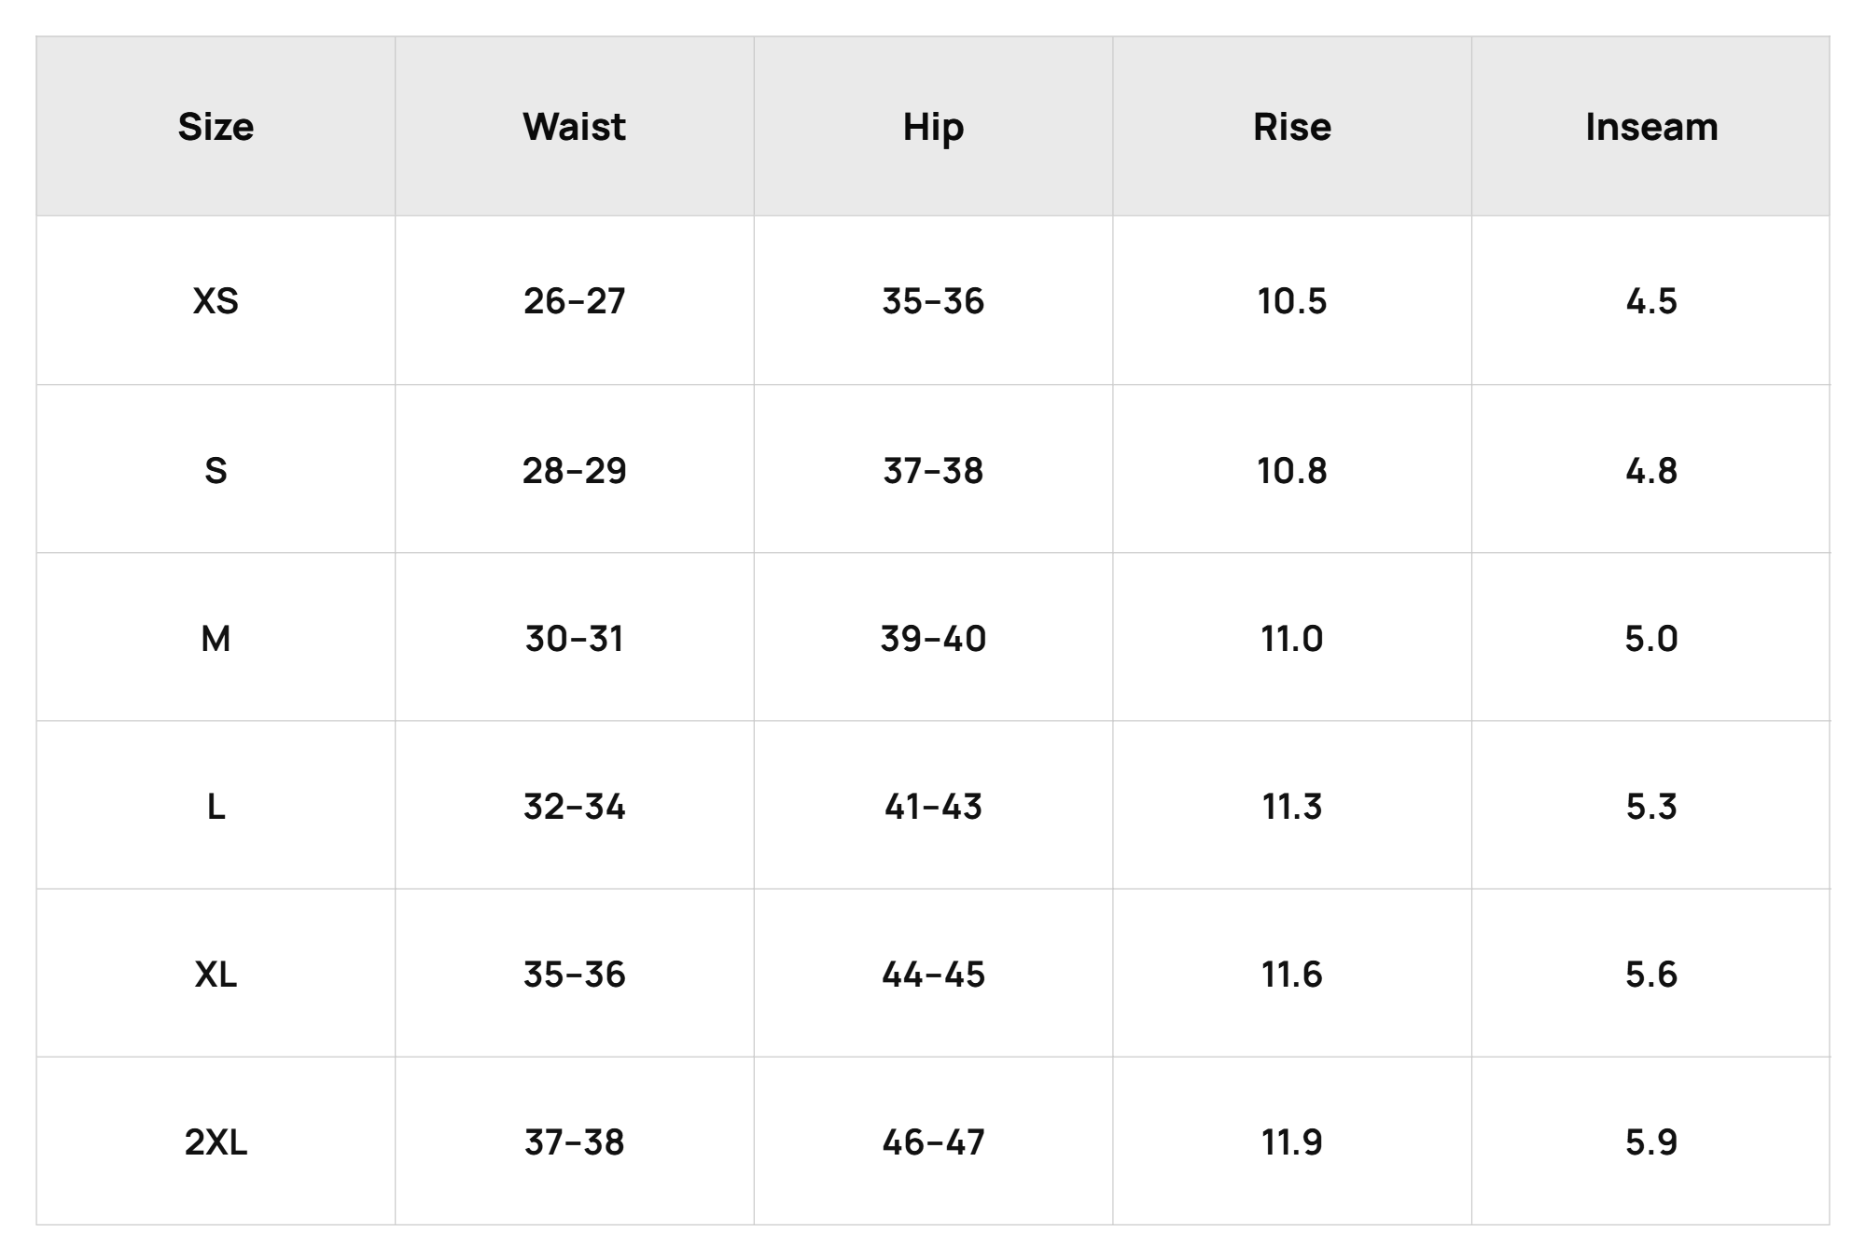This screenshot has height=1259, width=1866.
Task: Click the Inseam column header
Action: click(1650, 127)
